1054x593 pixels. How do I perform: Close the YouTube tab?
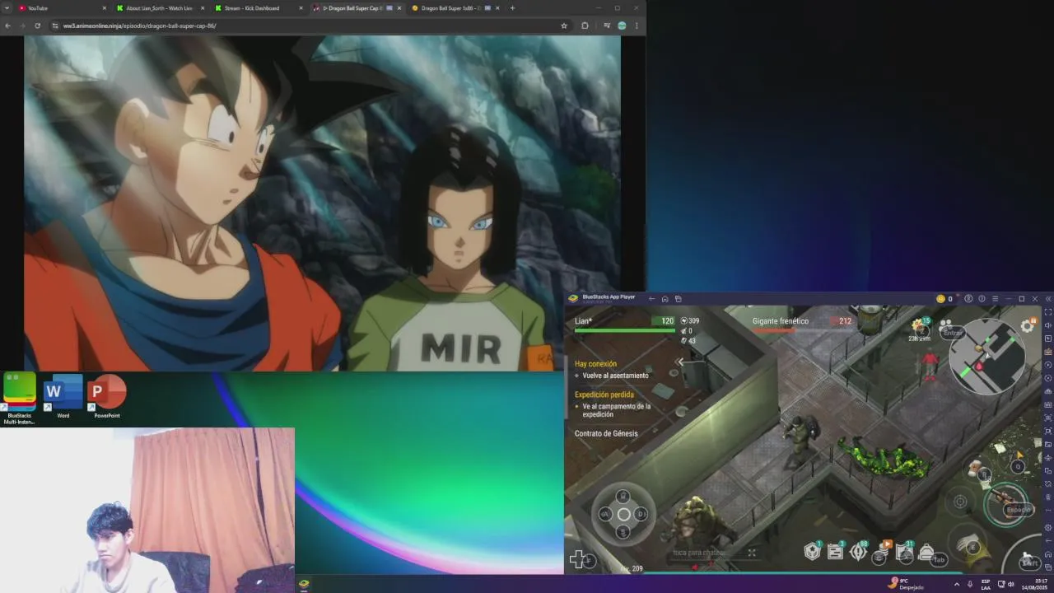[x=105, y=8]
